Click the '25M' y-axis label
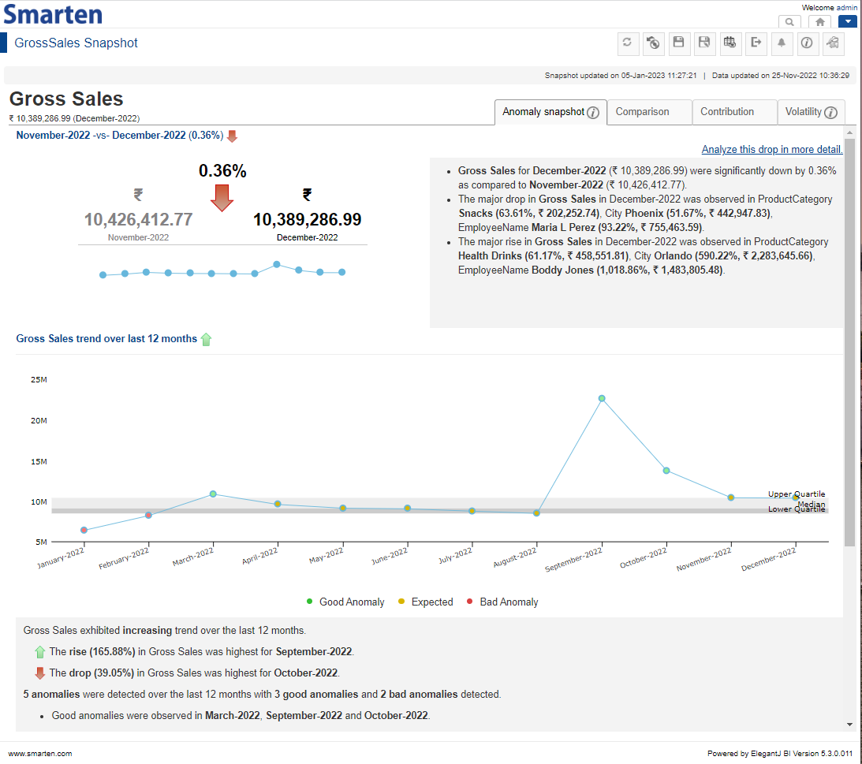 [39, 380]
